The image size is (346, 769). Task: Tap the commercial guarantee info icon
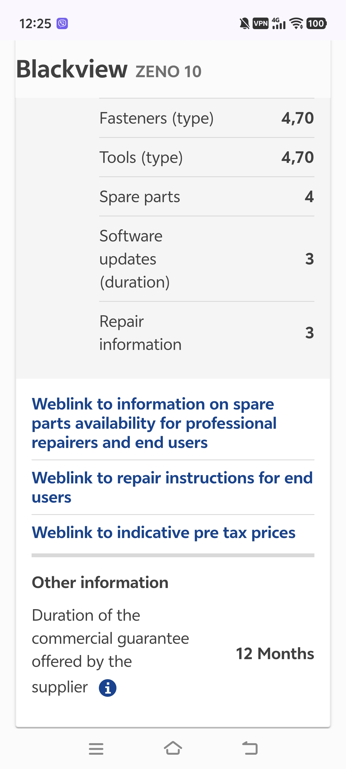[107, 688]
